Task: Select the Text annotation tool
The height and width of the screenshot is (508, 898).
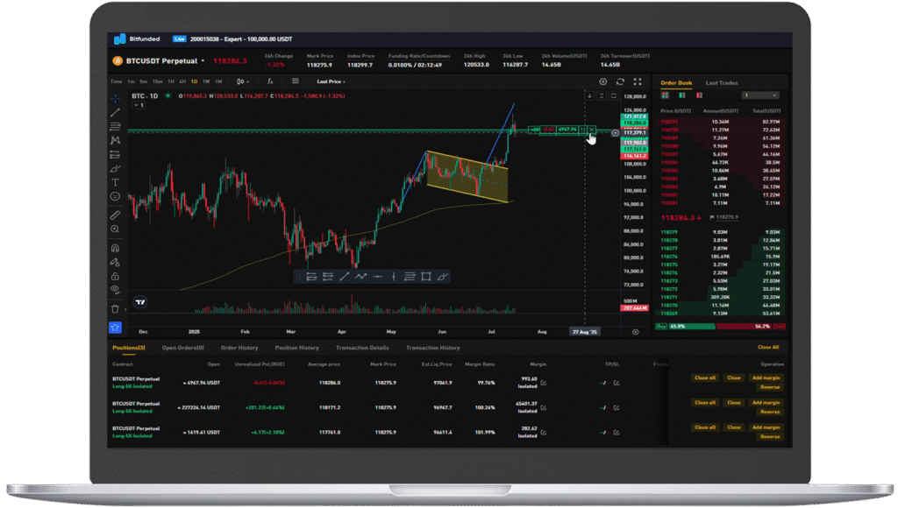Action: point(115,182)
